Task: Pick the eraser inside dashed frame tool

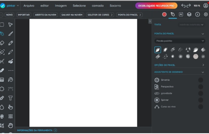Action: click(x=2, y=52)
